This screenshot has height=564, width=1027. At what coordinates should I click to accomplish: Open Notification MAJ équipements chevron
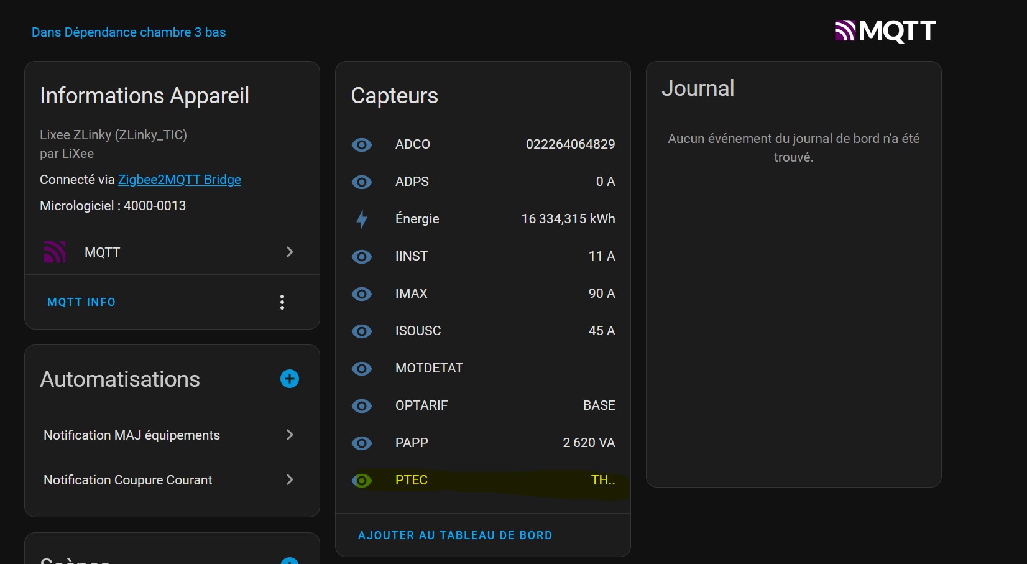pos(290,435)
